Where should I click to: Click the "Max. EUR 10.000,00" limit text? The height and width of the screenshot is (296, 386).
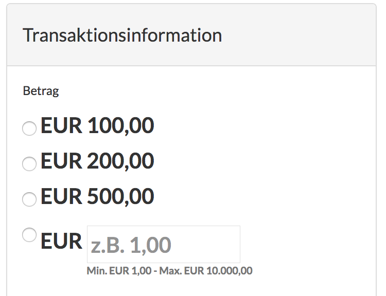(206, 271)
